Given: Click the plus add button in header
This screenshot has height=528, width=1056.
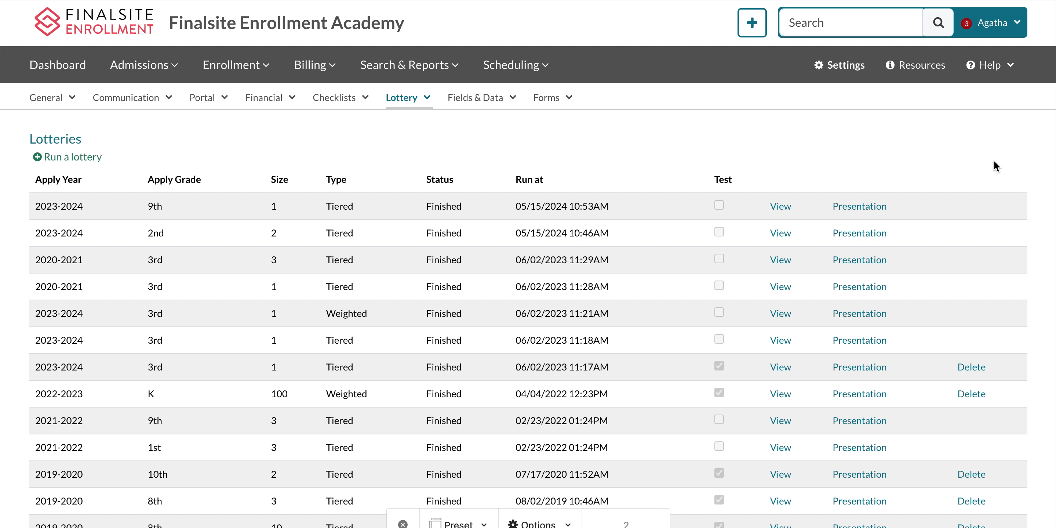Looking at the screenshot, I should 751,22.
